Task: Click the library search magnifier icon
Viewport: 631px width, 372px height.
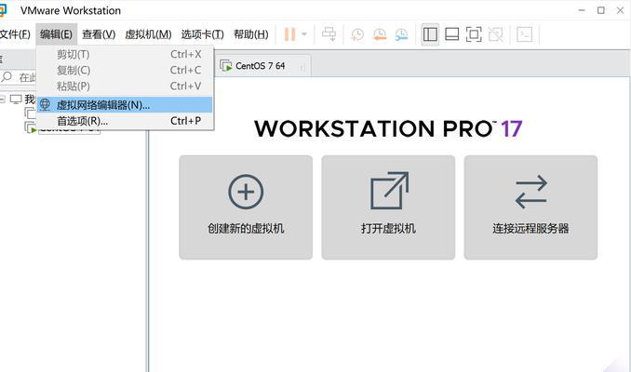Action: point(7,76)
